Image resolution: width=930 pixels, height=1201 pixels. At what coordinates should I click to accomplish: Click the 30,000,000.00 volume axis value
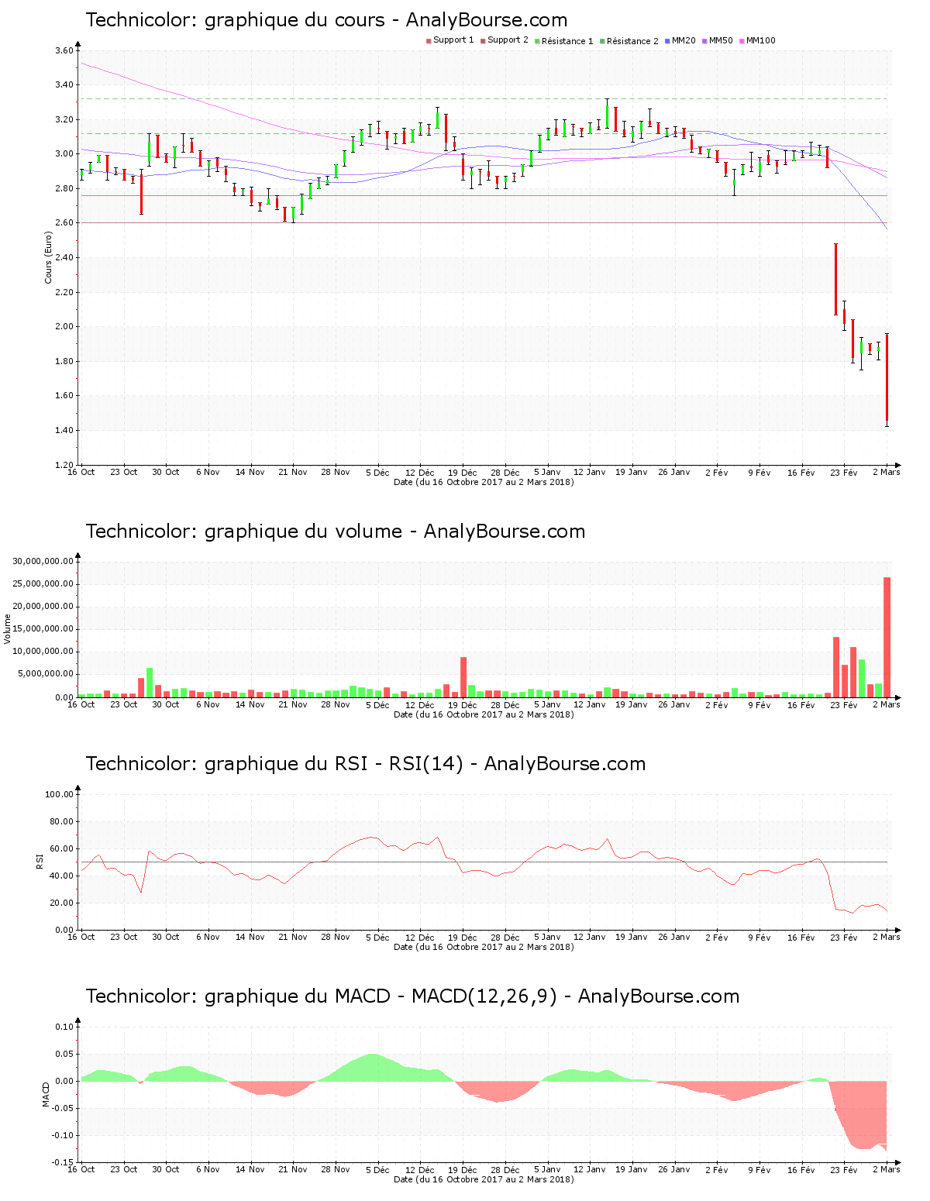(x=43, y=561)
